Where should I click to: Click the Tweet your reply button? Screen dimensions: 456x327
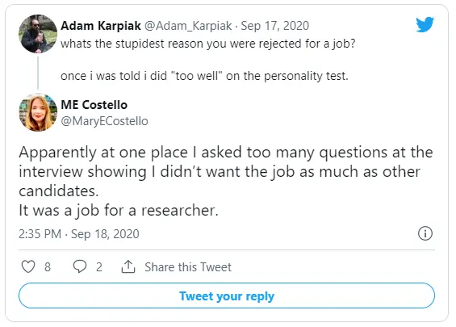point(227,296)
